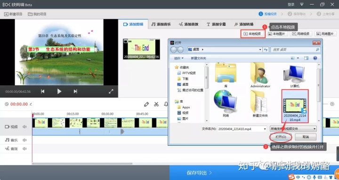Select 最近访问的位置 in navigation pane
Viewport: 339px width, 180px height.
190,90
